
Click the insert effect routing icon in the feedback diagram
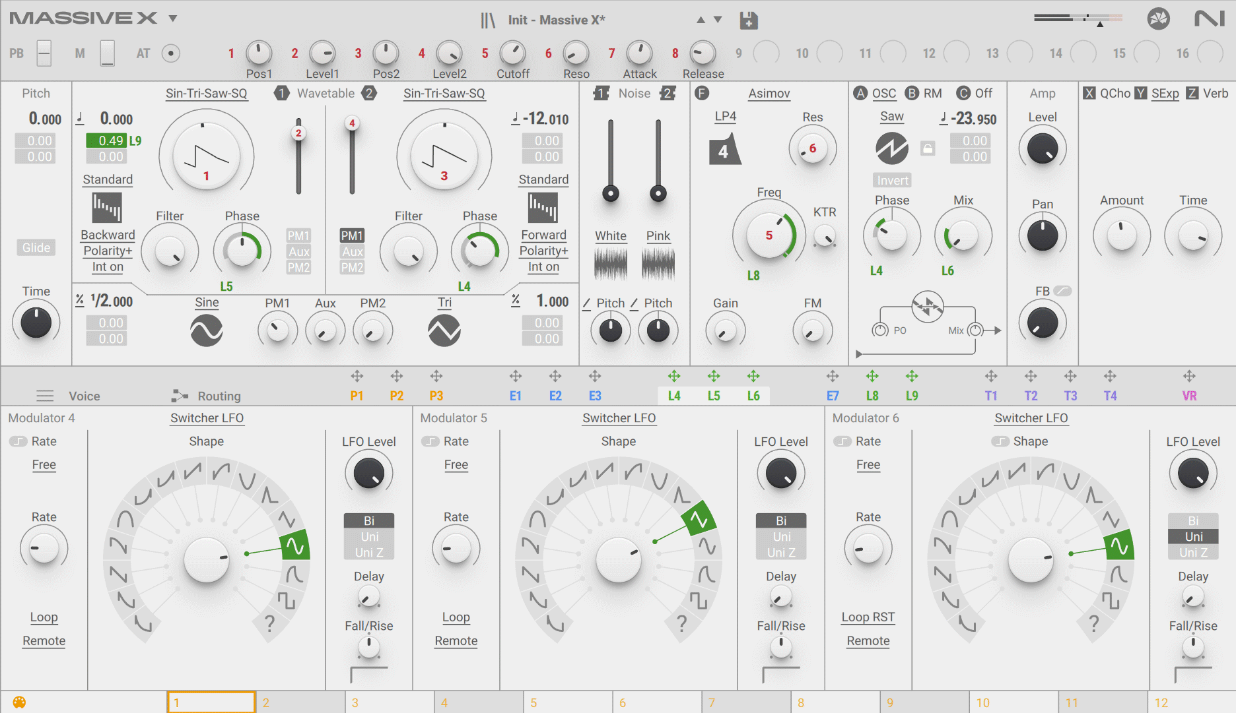coord(928,306)
